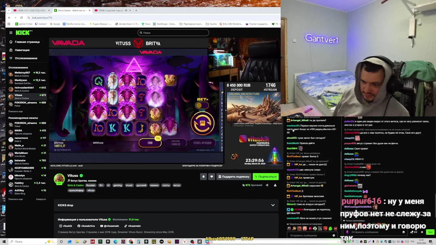Viewport: 436px width, 245px height.
Task: Select the слоты tag
Action: pos(166,185)
